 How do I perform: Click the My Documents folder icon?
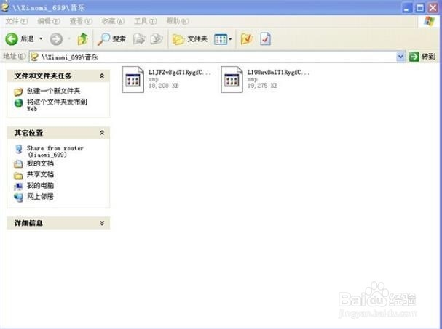point(18,164)
